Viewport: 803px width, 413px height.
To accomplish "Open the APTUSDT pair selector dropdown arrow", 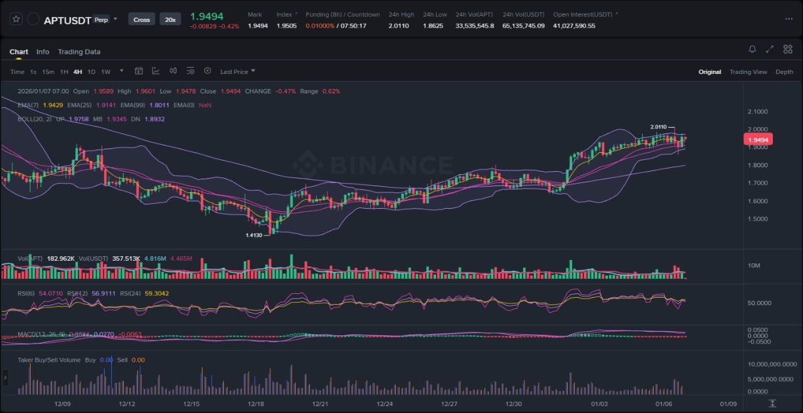I will (116, 19).
